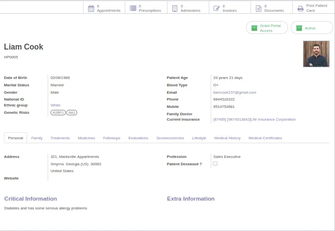
Task: Click the green Active status icon
Action: (x=299, y=28)
